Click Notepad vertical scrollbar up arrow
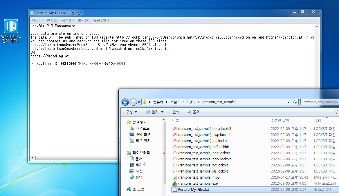 click(317, 26)
